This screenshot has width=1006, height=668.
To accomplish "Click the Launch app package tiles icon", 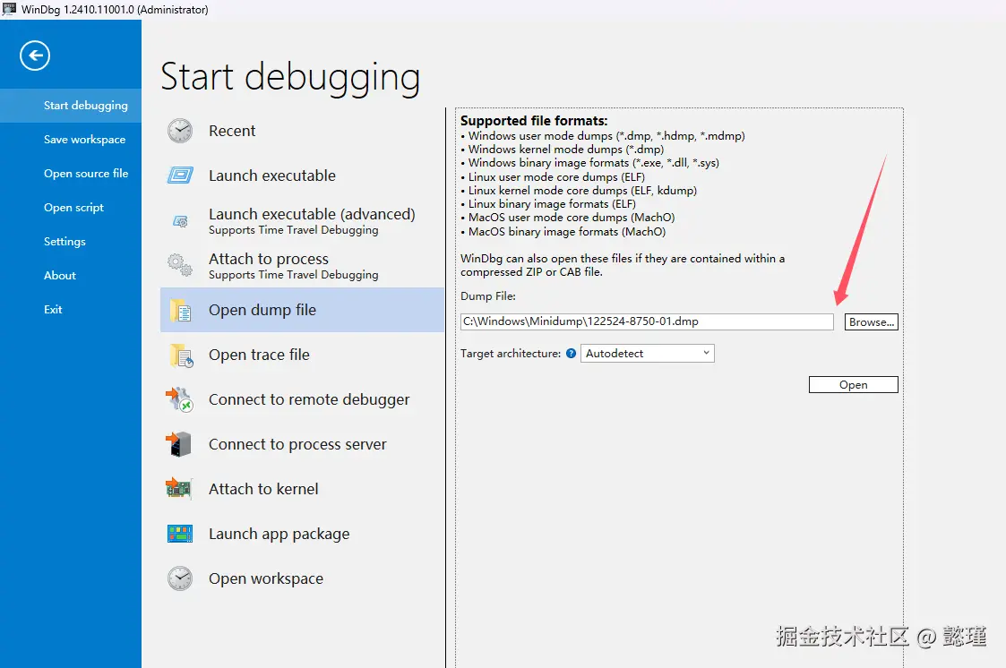I will coord(180,534).
